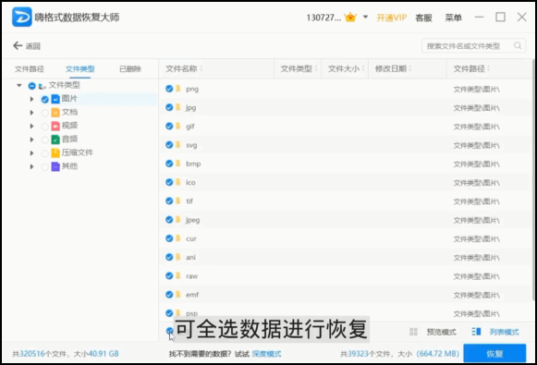This screenshot has height=365, width=537.
Task: Open the raw folder icon
Action: [178, 275]
